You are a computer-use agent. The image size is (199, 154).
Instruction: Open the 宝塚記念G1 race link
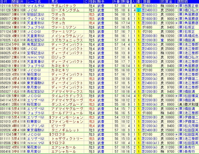36,53
